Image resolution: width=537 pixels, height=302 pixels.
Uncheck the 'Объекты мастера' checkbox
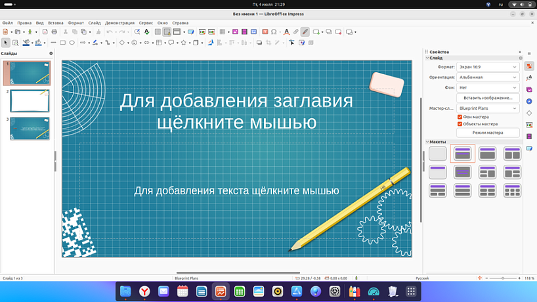[460, 123]
